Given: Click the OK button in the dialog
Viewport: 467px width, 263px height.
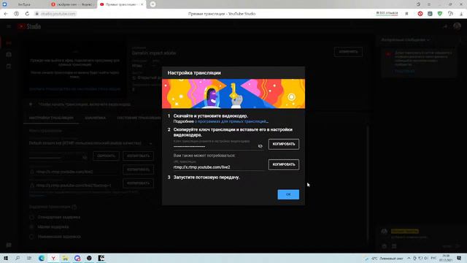Looking at the screenshot, I should click(288, 194).
